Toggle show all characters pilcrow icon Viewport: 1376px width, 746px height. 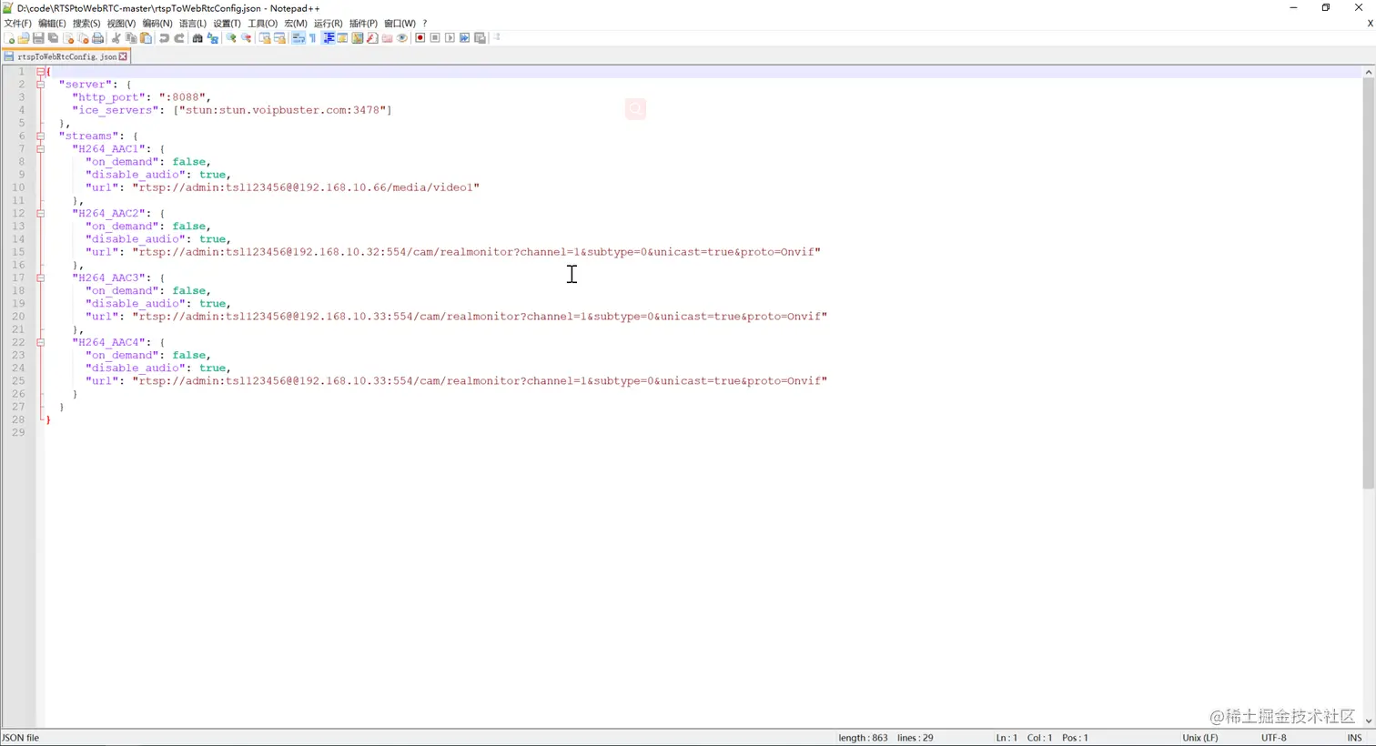(x=313, y=38)
